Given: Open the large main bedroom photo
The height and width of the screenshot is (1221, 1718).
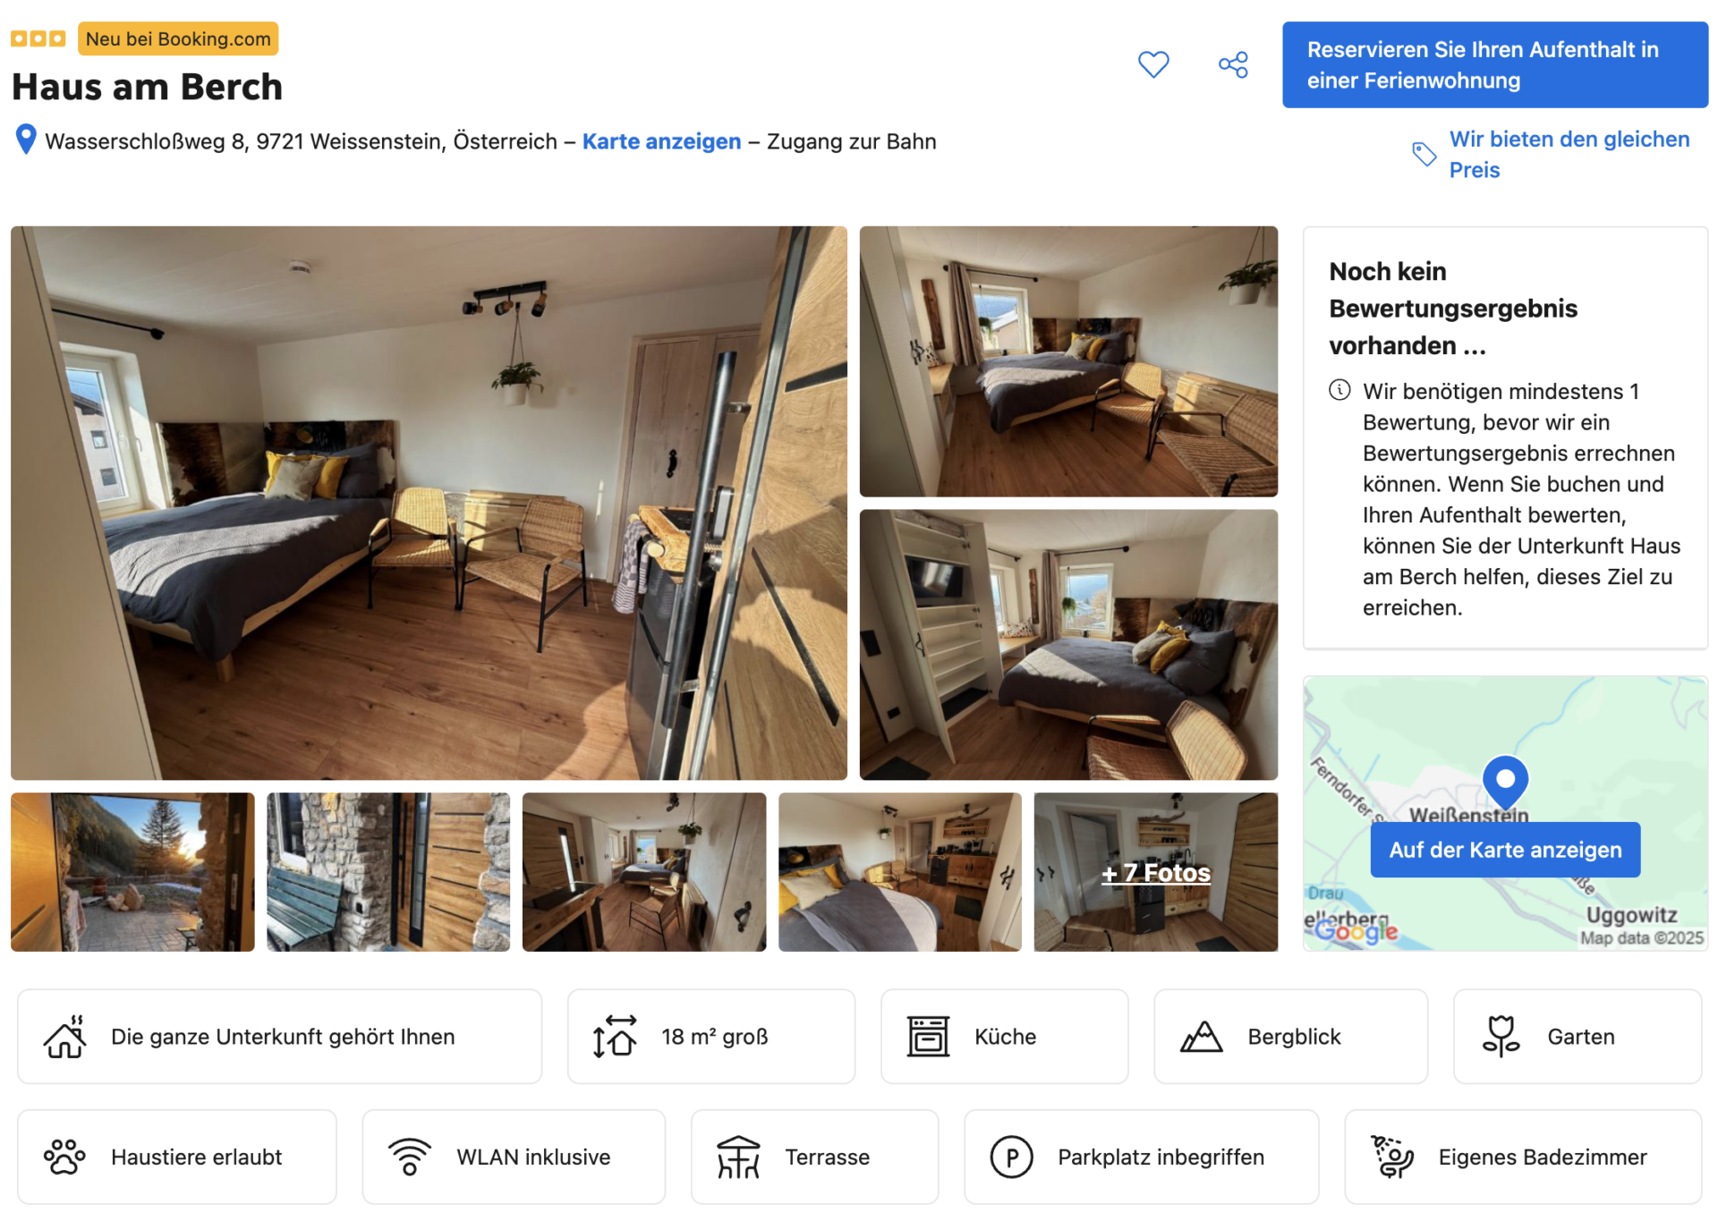Looking at the screenshot, I should click(x=429, y=503).
